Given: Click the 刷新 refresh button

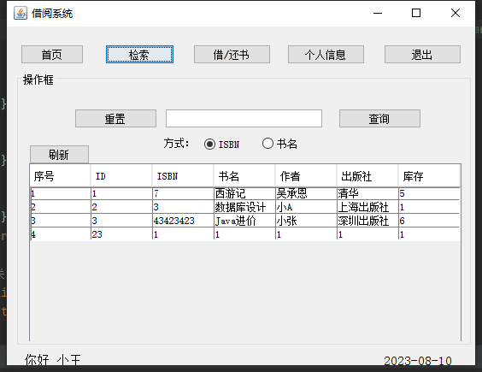Looking at the screenshot, I should (59, 155).
